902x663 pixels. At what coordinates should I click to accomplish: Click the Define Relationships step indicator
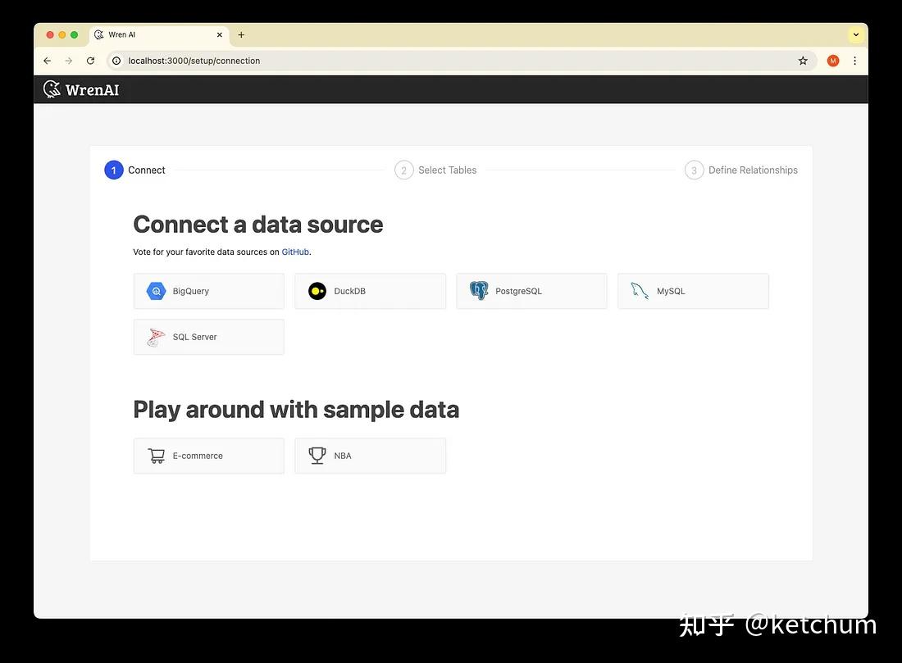coord(740,170)
